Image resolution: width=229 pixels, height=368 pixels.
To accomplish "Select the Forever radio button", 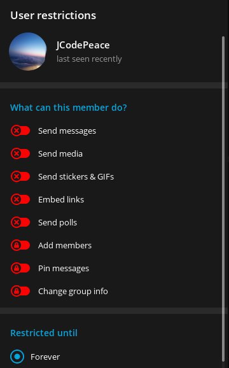I will click(17, 357).
